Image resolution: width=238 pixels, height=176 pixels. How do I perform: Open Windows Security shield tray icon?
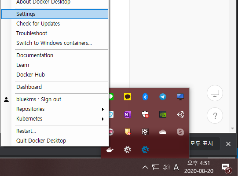[x=145, y=114]
